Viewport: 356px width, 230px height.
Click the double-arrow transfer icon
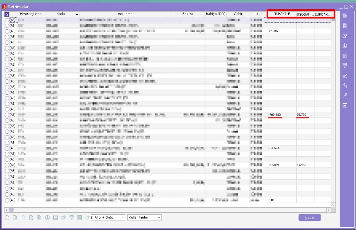(x=63, y=218)
